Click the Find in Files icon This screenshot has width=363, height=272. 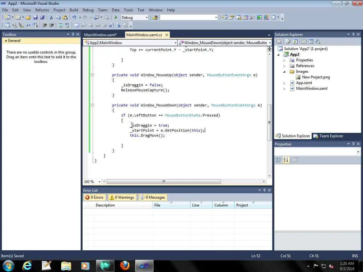(155, 17)
